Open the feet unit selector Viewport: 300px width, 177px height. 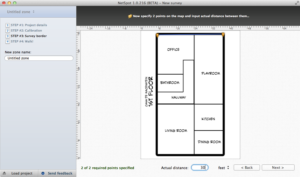(224, 168)
